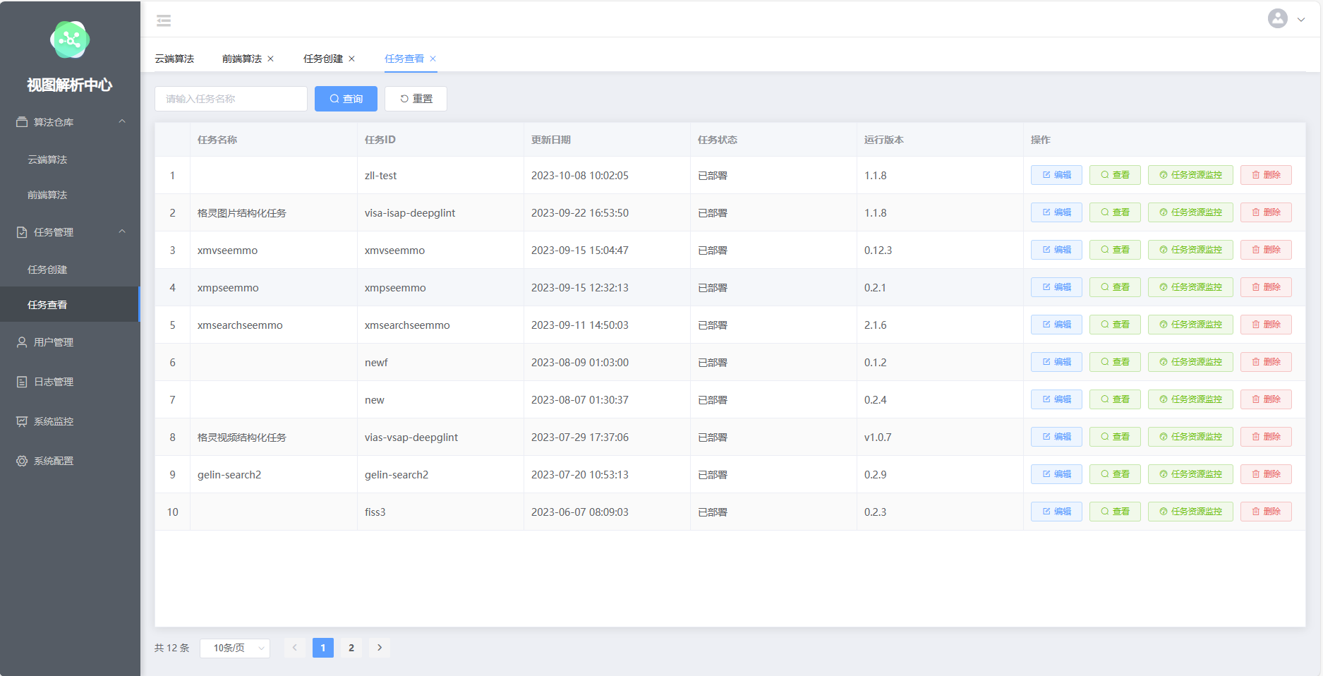Delete the visa-isap-deepglint task
Screen dimensions: 1323x676
(x=1266, y=212)
